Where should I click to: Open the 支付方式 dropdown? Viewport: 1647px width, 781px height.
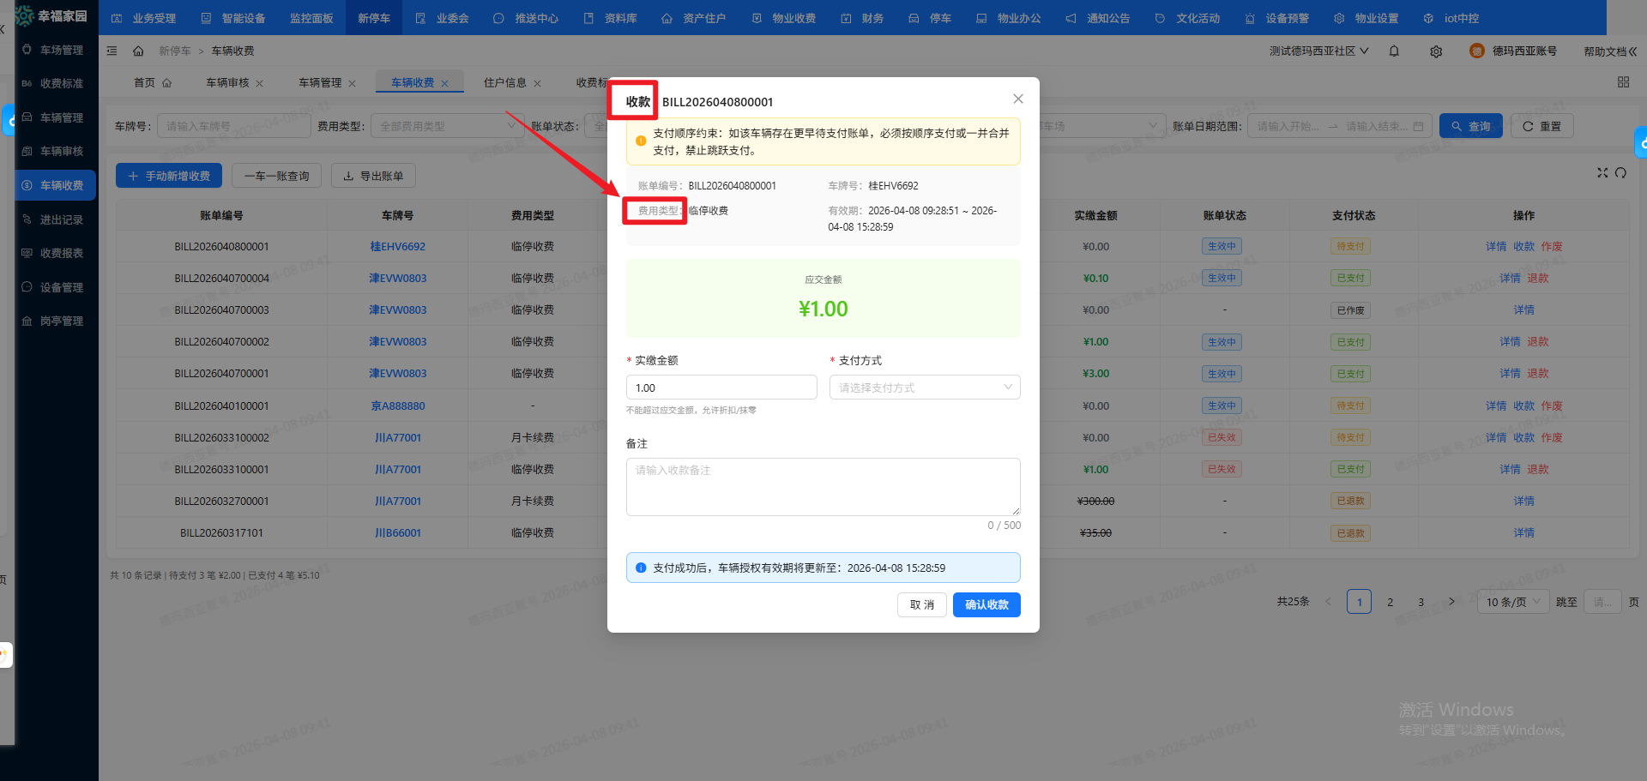tap(924, 387)
